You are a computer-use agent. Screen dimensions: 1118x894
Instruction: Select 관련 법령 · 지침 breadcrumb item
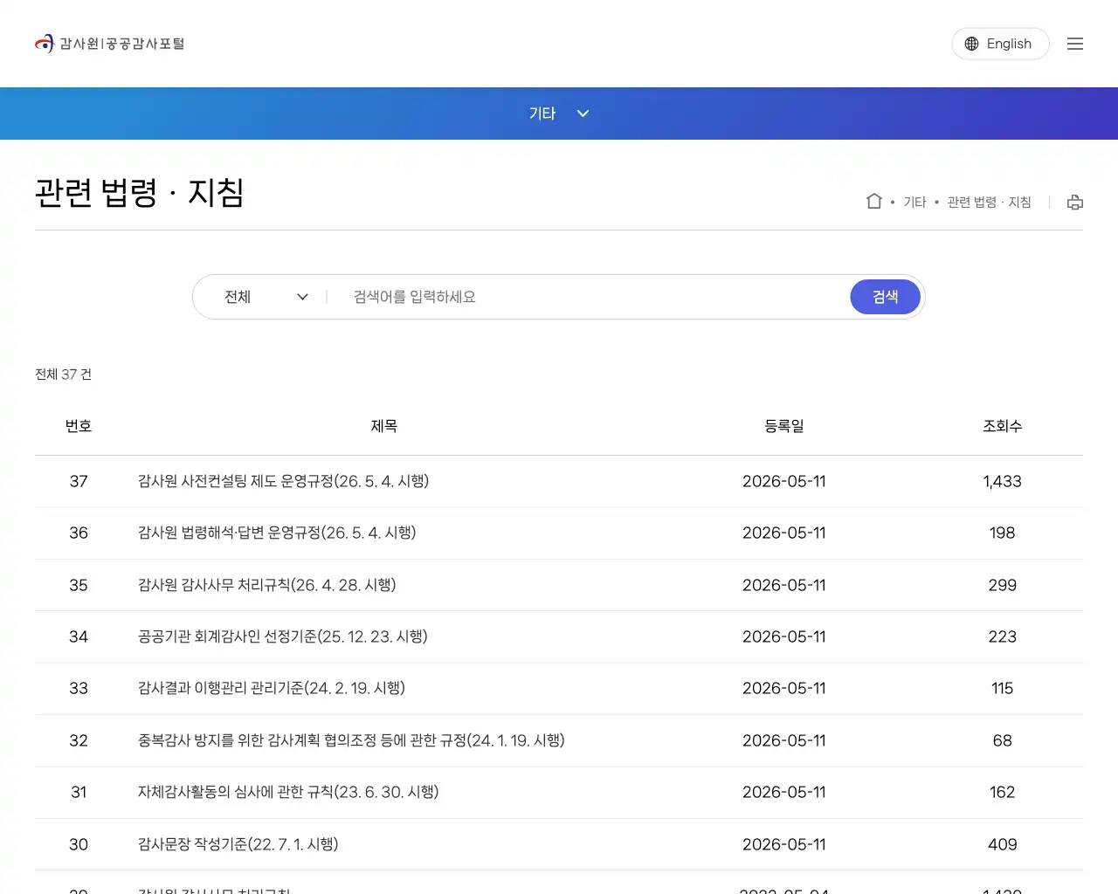pos(989,203)
